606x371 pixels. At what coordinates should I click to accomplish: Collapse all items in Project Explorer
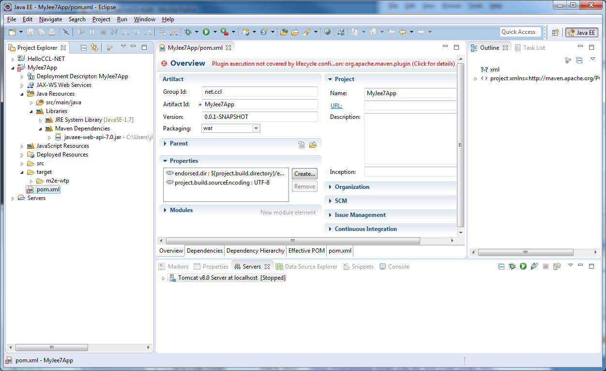pos(84,47)
